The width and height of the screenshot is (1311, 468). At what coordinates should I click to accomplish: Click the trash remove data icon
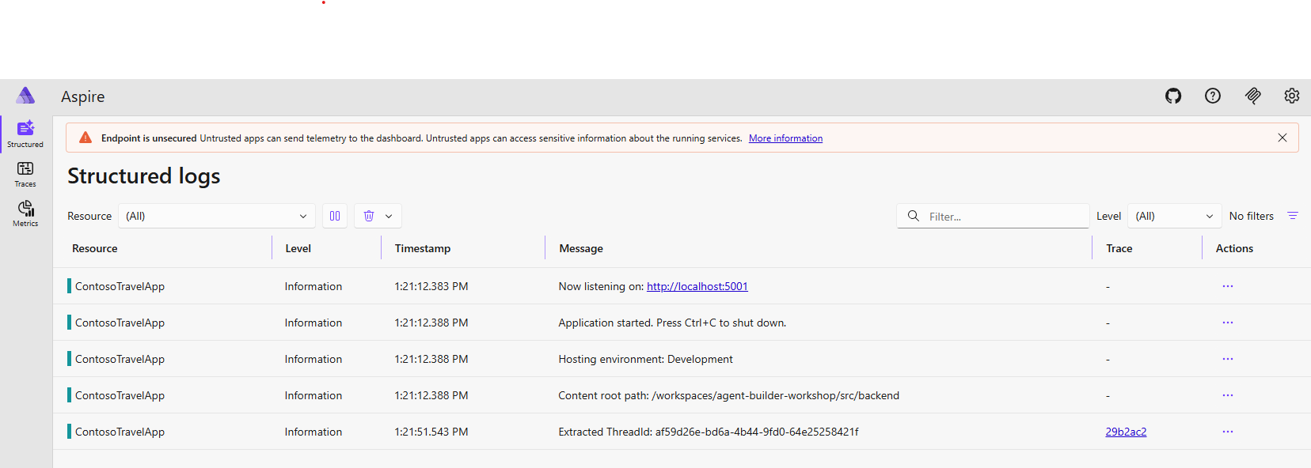tap(369, 216)
